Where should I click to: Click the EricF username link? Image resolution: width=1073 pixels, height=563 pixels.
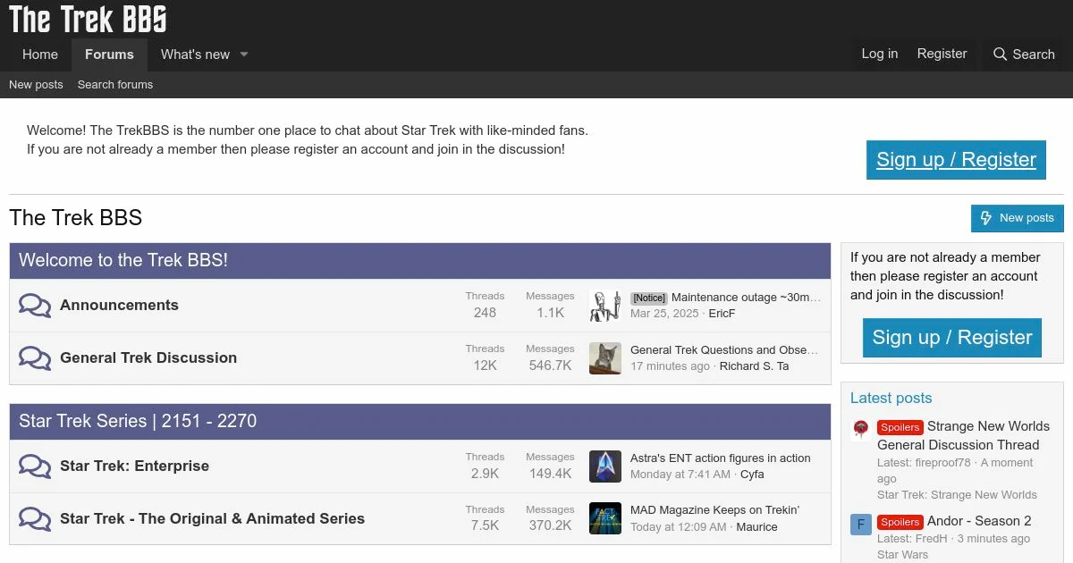(x=722, y=314)
